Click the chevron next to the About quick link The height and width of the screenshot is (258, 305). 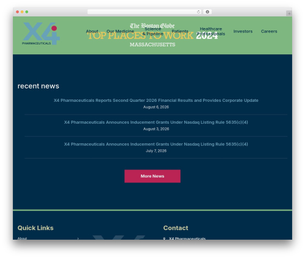(78, 238)
